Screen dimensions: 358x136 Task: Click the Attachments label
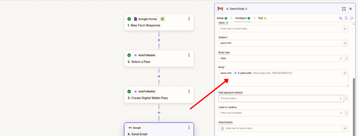(x=226, y=122)
